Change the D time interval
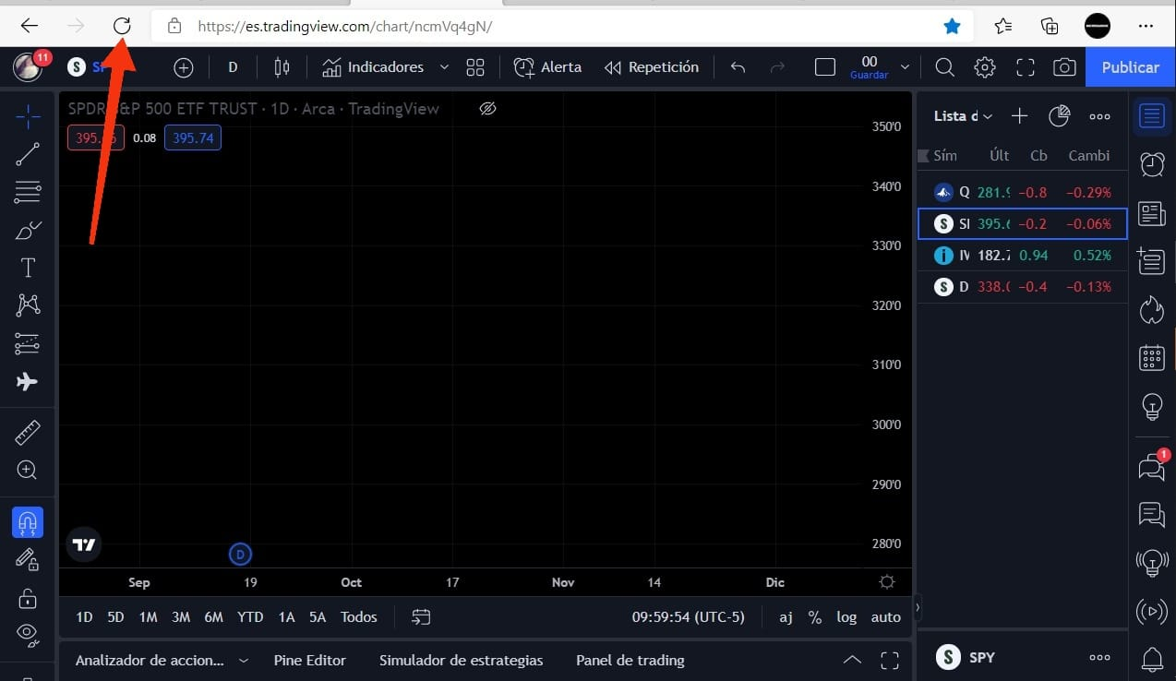 [x=233, y=67]
